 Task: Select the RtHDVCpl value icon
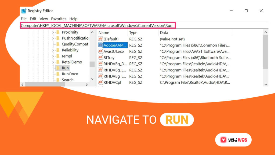tap(100, 82)
